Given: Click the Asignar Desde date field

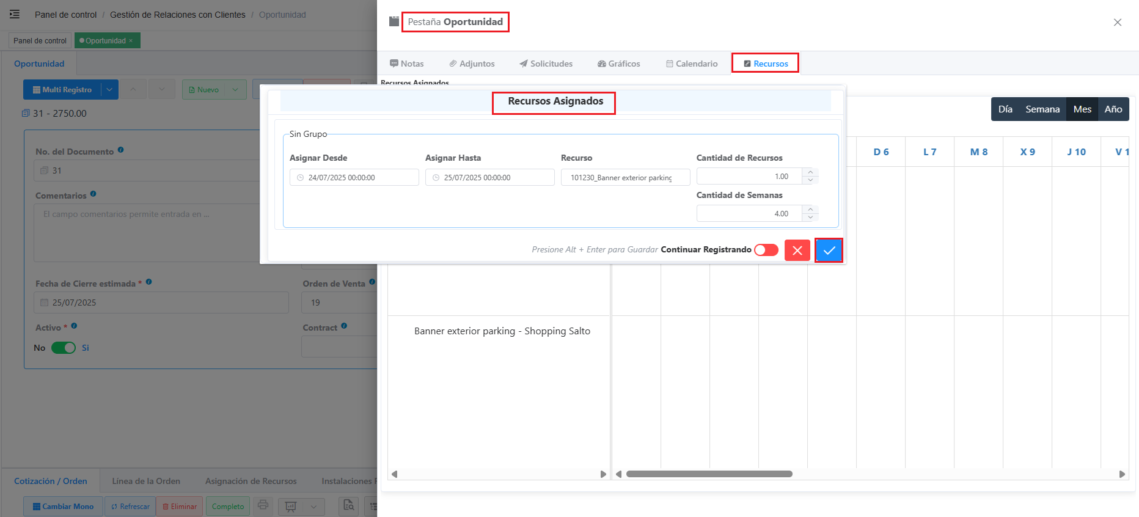Looking at the screenshot, I should tap(354, 178).
